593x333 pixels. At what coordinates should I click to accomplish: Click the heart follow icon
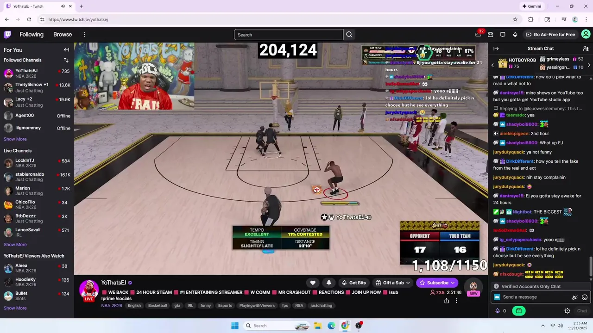pyautogui.click(x=313, y=283)
